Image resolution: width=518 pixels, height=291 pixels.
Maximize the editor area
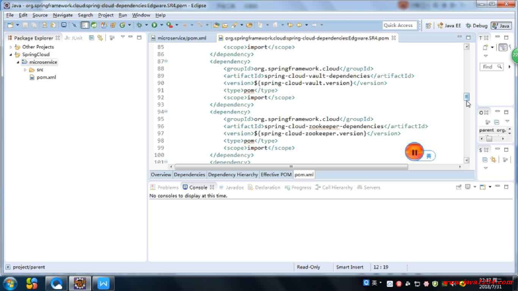pyautogui.click(x=468, y=37)
